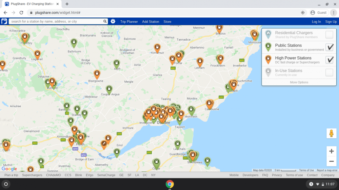Screen dimensions: 339x190
Task: Open the Privacy footer link
Action: (277, 175)
